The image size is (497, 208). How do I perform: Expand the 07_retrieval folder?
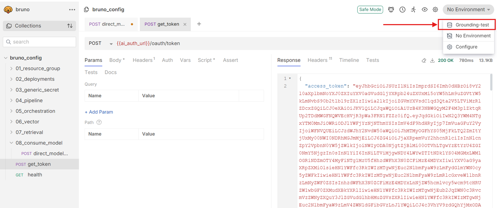(11, 132)
